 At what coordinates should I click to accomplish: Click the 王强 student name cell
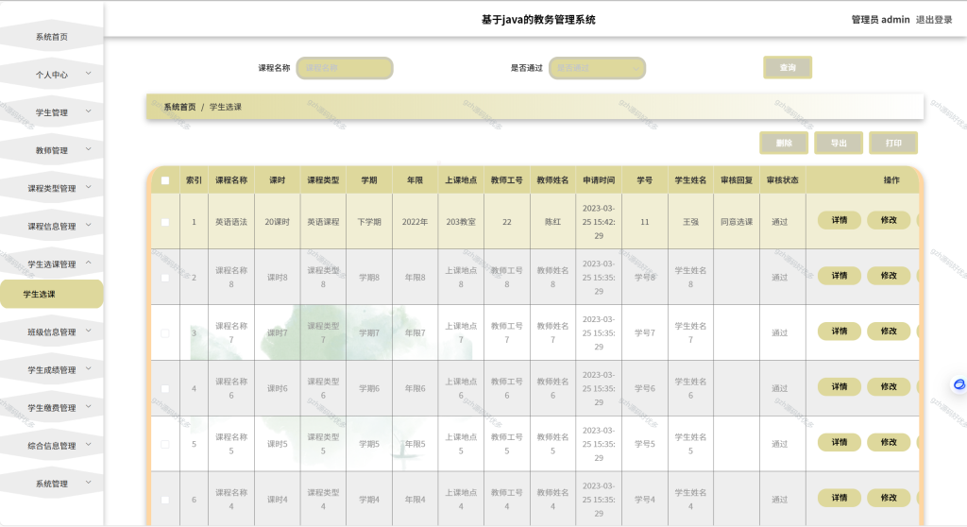coord(690,222)
